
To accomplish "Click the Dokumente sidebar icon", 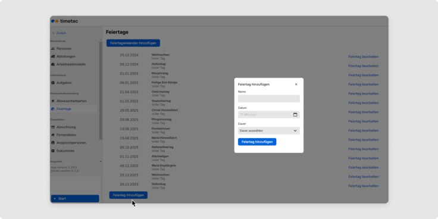I will coord(53,151).
